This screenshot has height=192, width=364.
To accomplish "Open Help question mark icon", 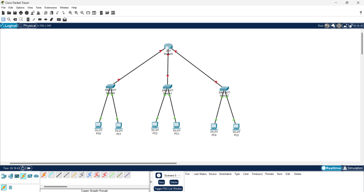I will pyautogui.click(x=361, y=13).
